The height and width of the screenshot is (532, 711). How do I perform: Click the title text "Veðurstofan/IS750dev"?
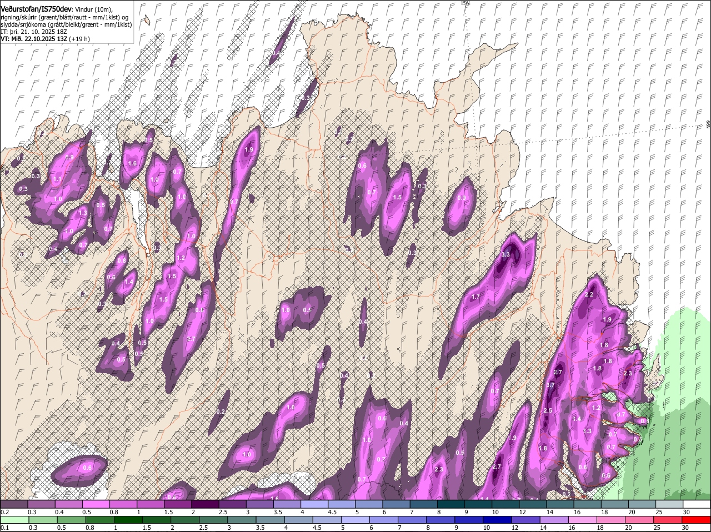pos(36,9)
